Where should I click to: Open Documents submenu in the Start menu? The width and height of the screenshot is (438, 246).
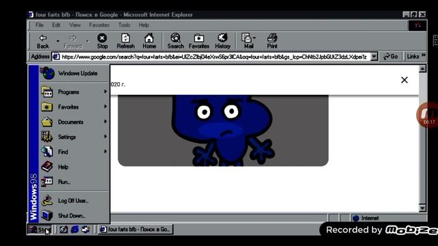coord(74,122)
